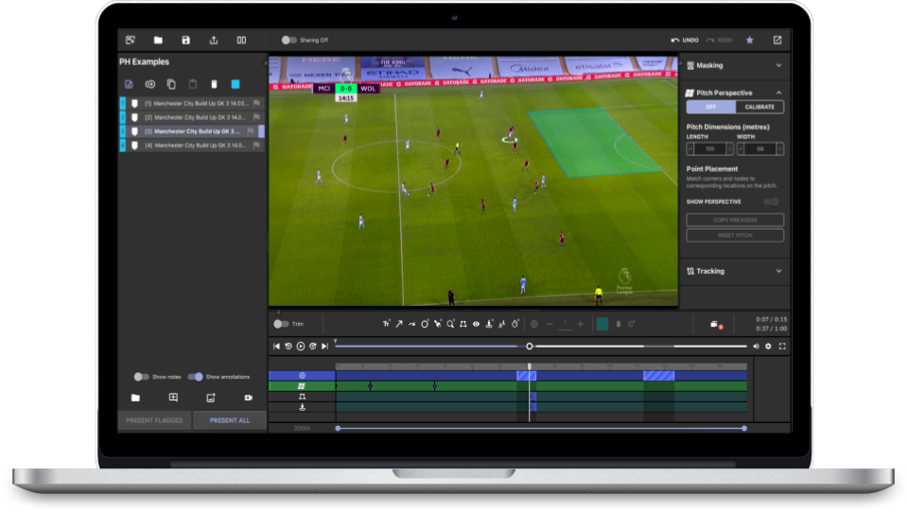Click the trash icon in PH Examples panel

coord(214,84)
